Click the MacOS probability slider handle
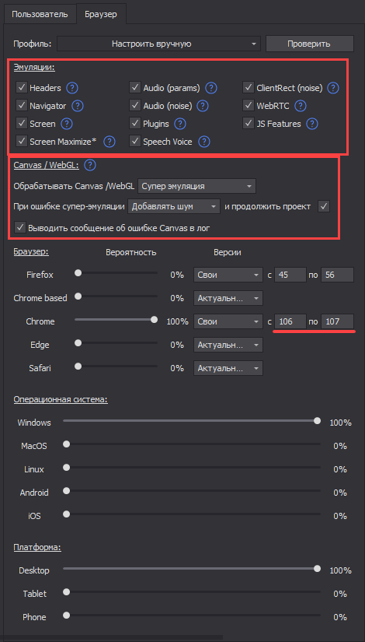 click(x=66, y=444)
